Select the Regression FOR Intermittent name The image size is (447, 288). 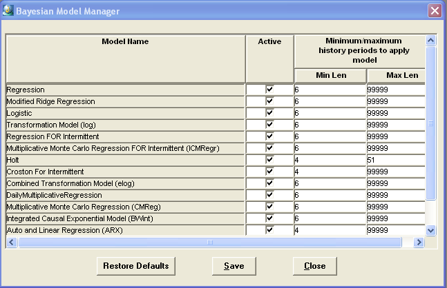point(126,136)
